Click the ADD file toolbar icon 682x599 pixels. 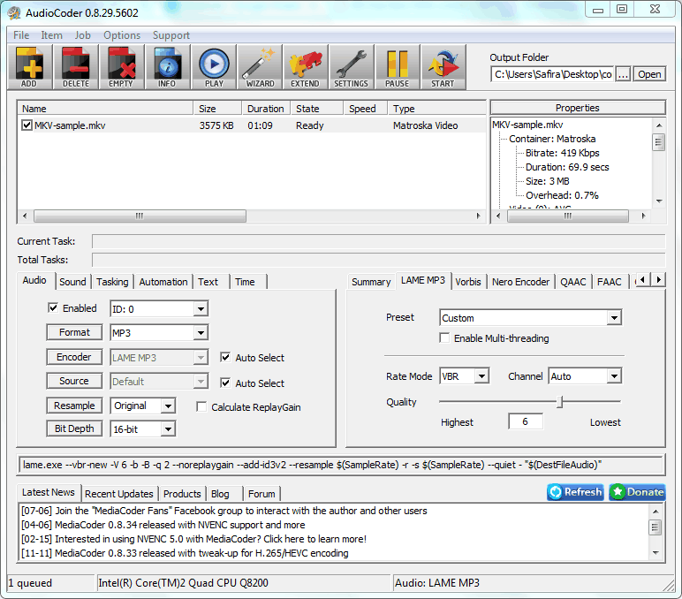(29, 67)
